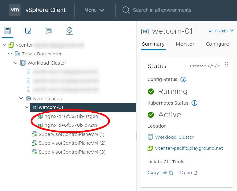This screenshot has width=237, height=191.
Task: Open the Summary tab
Action: pyautogui.click(x=153, y=44)
